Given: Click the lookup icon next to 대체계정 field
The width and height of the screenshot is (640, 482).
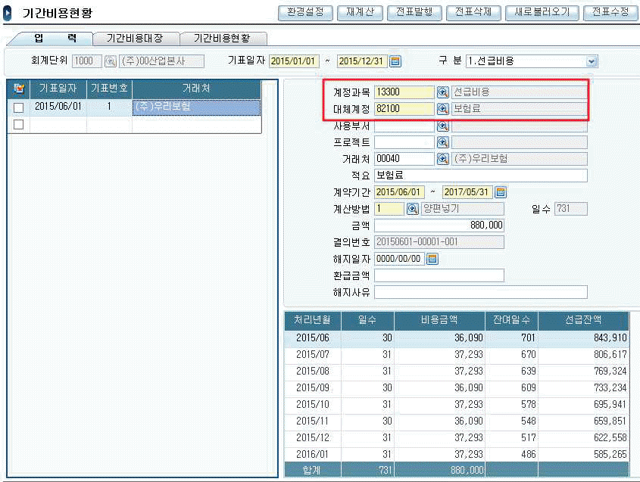Looking at the screenshot, I should (x=443, y=109).
